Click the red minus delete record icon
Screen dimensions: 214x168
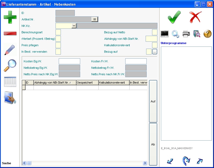point(10,33)
